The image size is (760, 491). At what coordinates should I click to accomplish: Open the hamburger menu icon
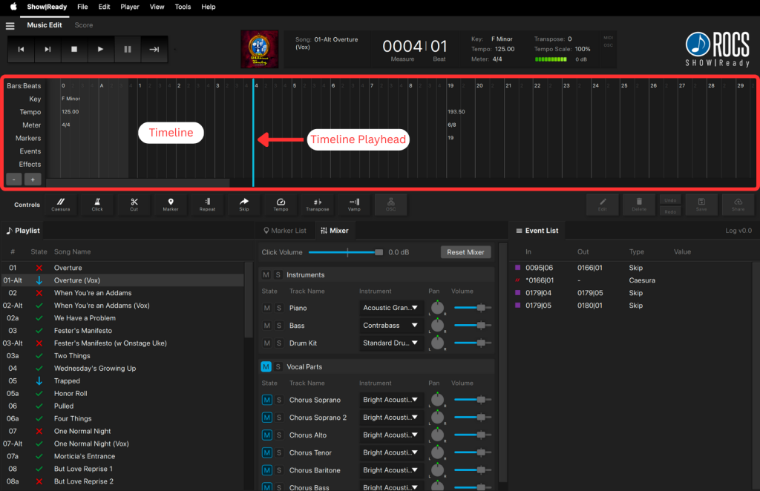click(x=10, y=25)
